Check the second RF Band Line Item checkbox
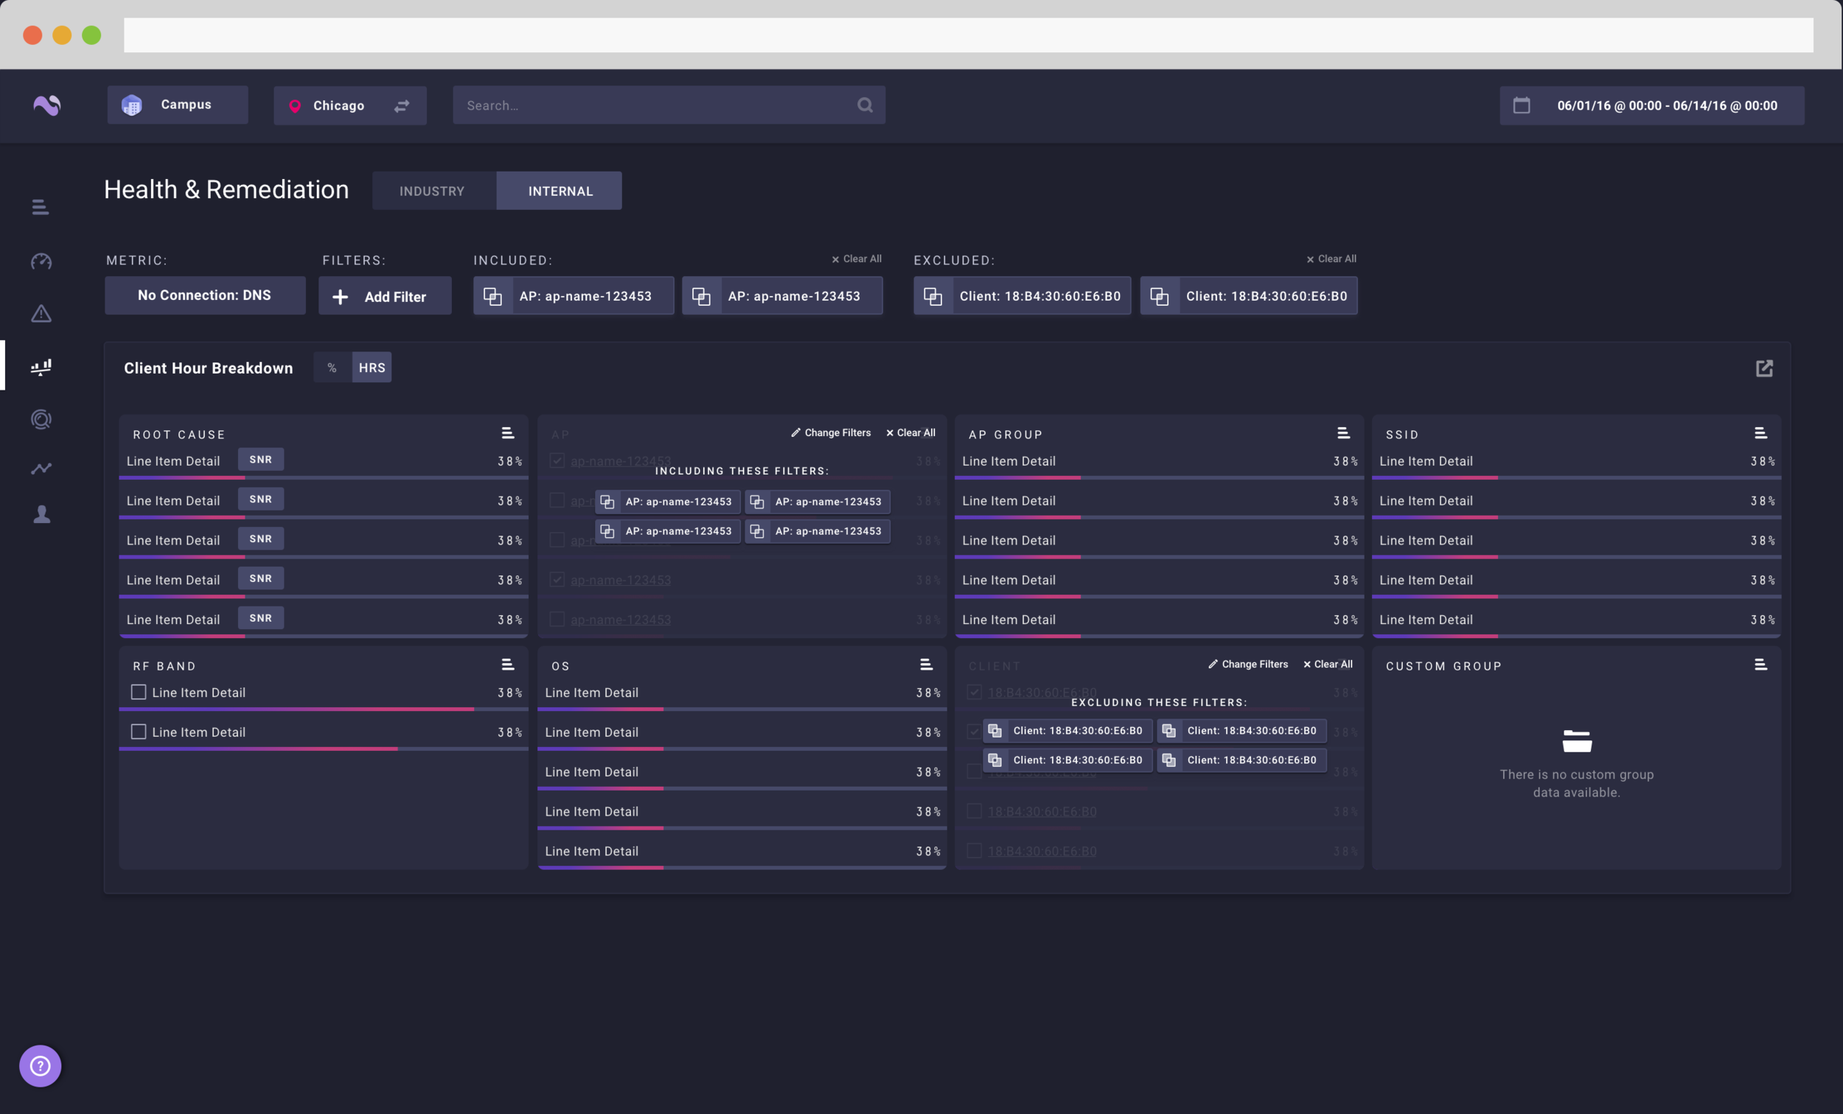The width and height of the screenshot is (1843, 1114). pyautogui.click(x=139, y=732)
